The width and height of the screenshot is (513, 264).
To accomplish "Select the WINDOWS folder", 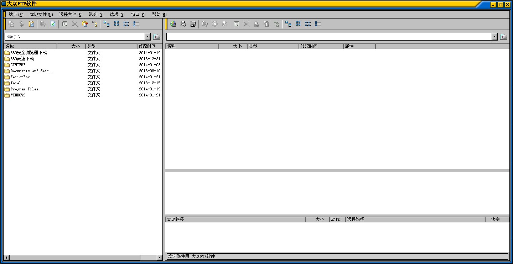I will point(15,95).
